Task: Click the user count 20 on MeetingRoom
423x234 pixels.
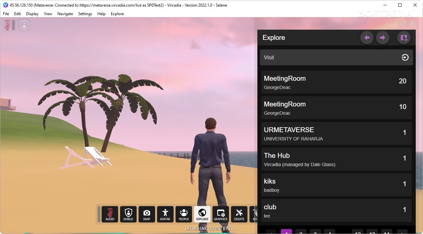Action: point(403,81)
